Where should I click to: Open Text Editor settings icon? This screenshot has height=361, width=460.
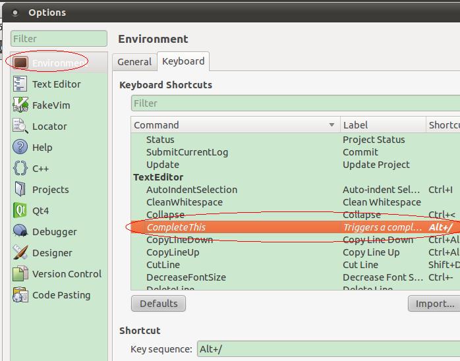[x=20, y=84]
